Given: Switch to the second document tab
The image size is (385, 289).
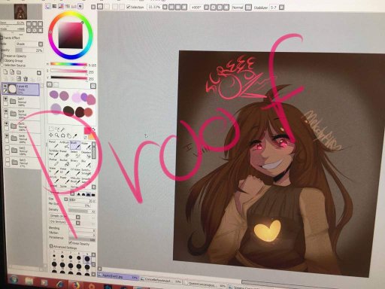Looking at the screenshot, I should point(161,280).
